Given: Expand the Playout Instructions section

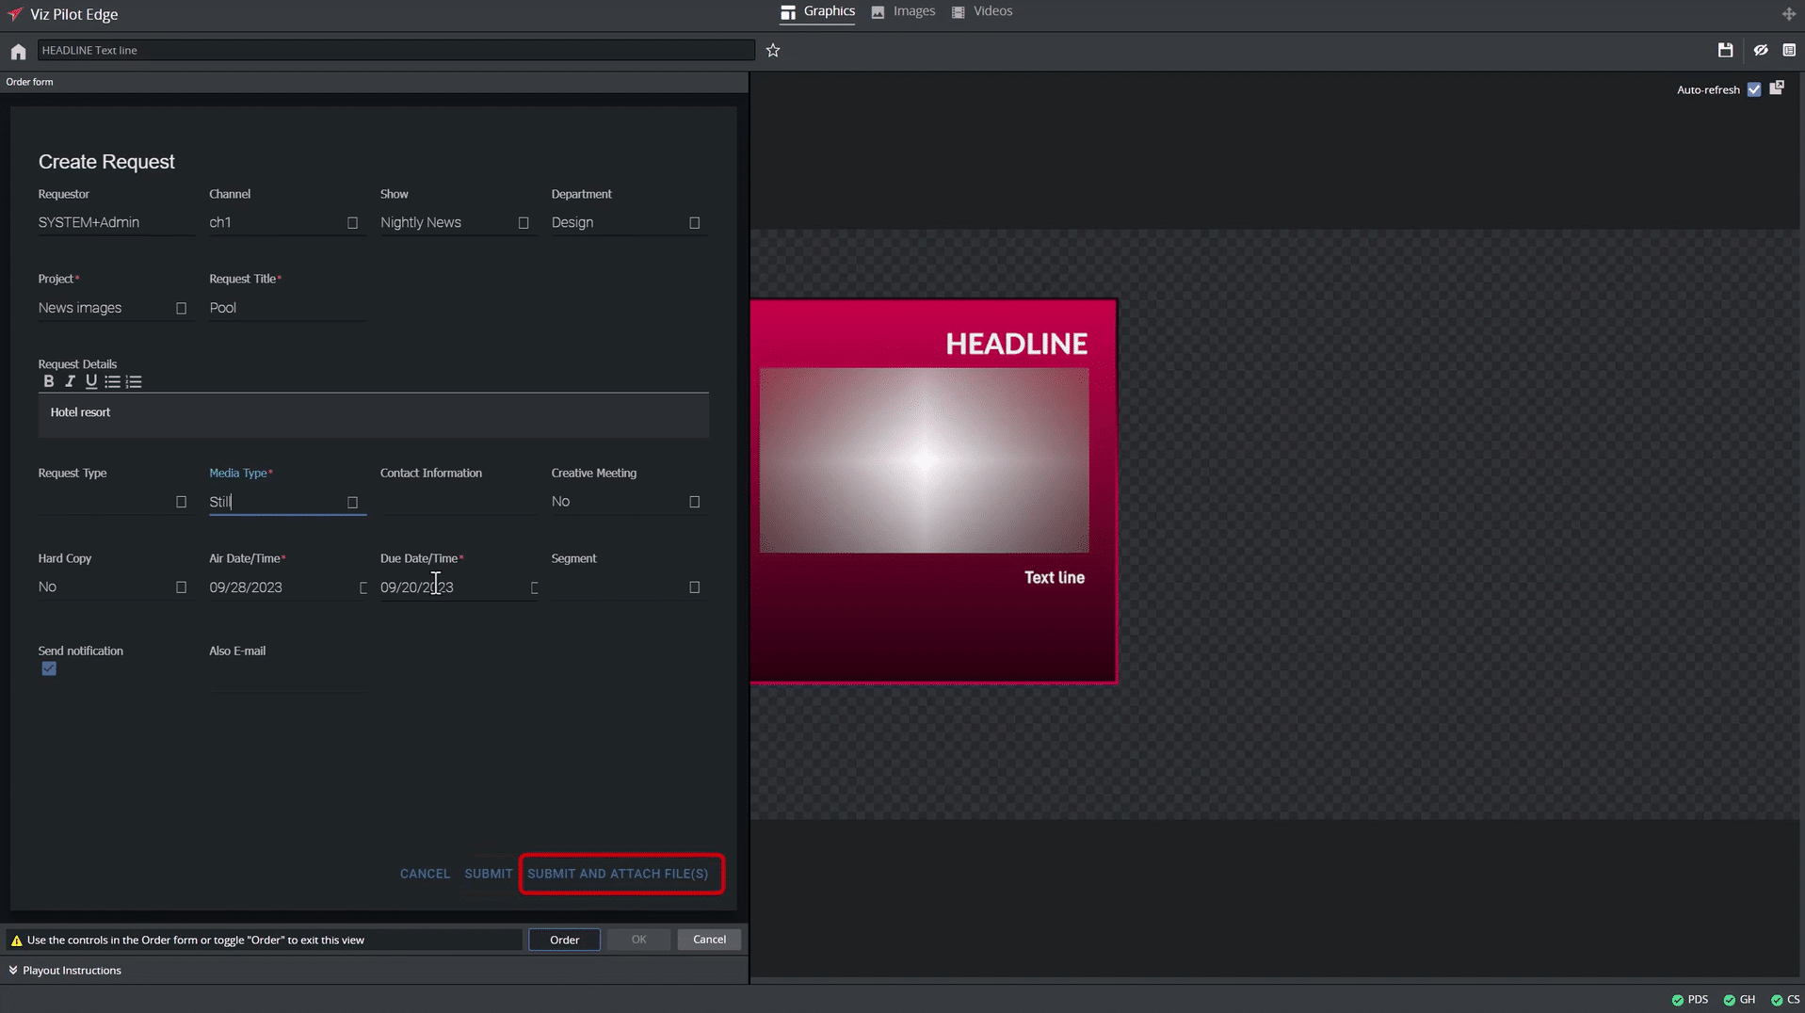Looking at the screenshot, I should point(64,970).
